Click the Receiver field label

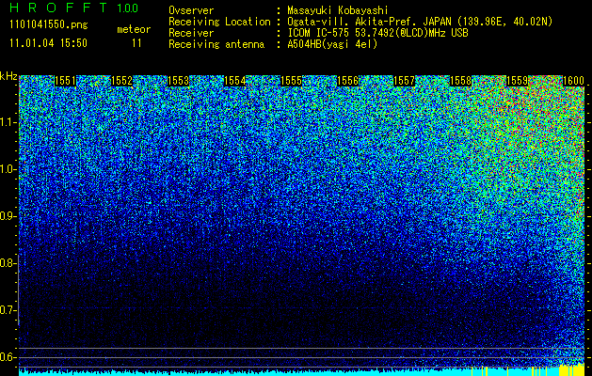click(x=191, y=33)
